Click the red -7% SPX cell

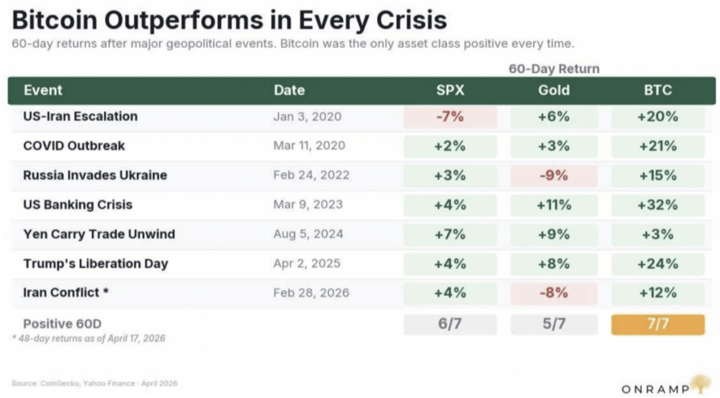(x=450, y=117)
